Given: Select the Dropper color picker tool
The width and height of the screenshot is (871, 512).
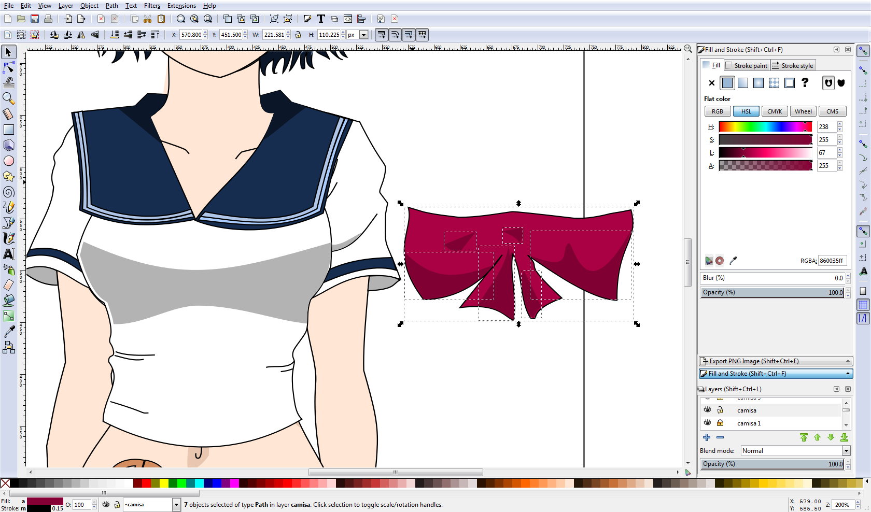Looking at the screenshot, I should 9,332.
